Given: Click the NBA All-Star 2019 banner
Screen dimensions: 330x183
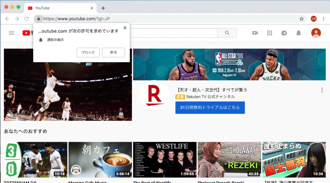Looking at the screenshot, I should (x=229, y=64).
